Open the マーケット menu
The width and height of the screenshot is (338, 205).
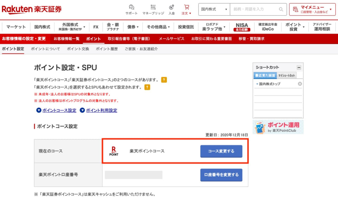coord(16,27)
